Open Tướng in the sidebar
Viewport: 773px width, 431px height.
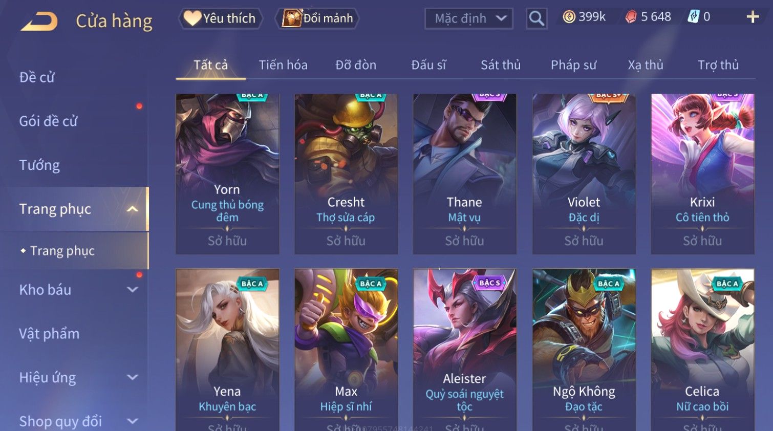pos(39,165)
